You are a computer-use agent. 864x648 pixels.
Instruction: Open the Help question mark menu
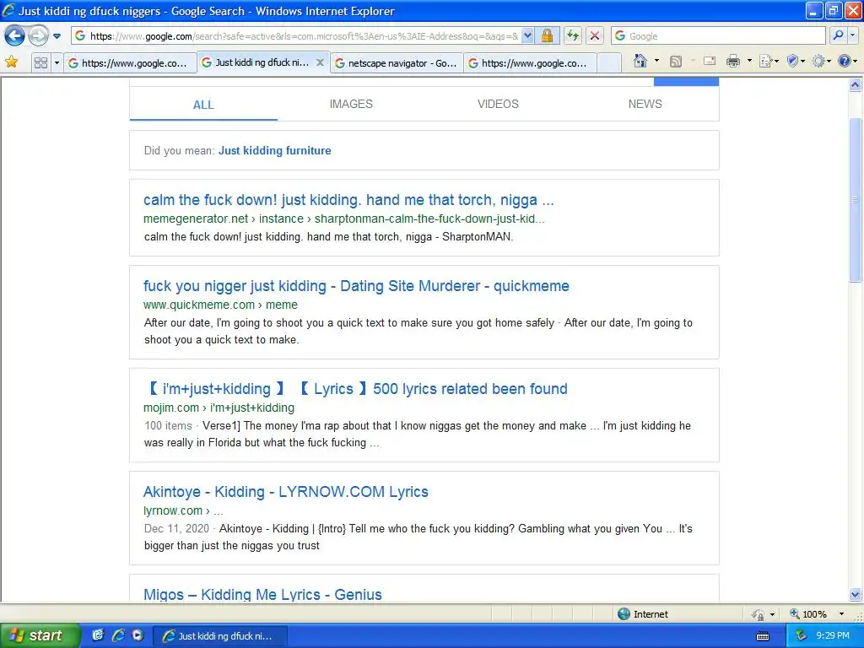(847, 61)
